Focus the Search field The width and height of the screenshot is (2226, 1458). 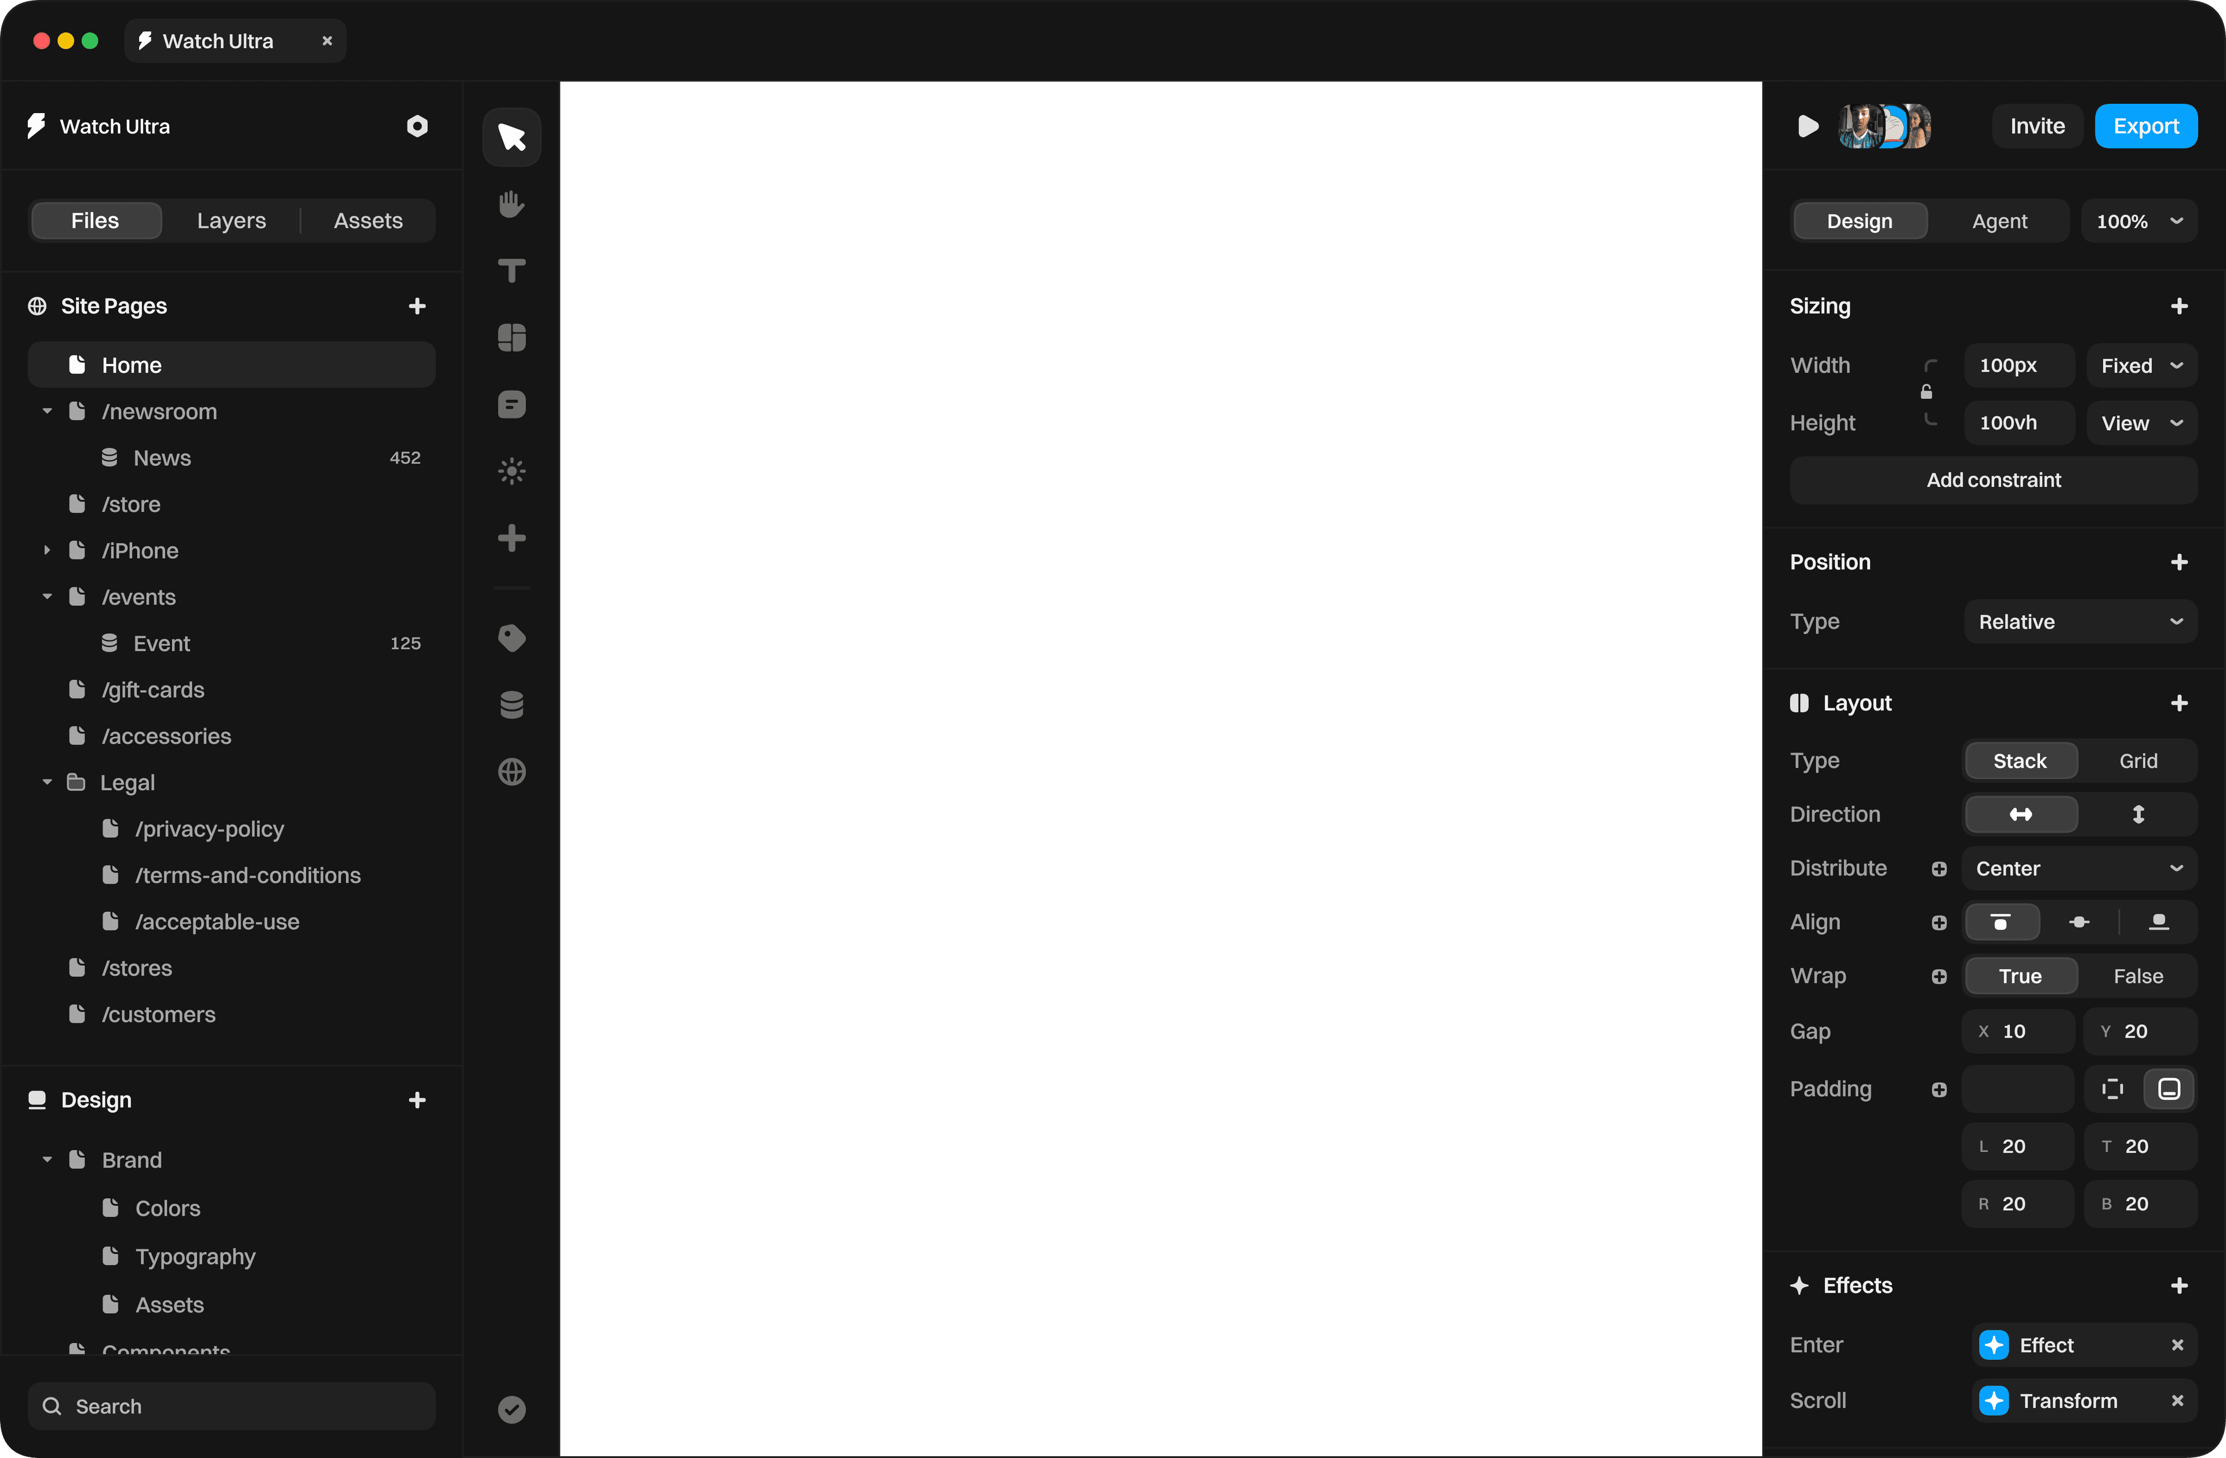coord(232,1406)
